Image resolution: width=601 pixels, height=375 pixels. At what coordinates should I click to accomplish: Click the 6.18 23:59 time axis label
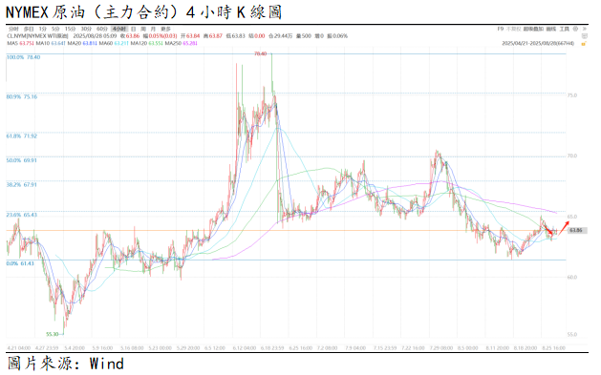tap(272, 348)
